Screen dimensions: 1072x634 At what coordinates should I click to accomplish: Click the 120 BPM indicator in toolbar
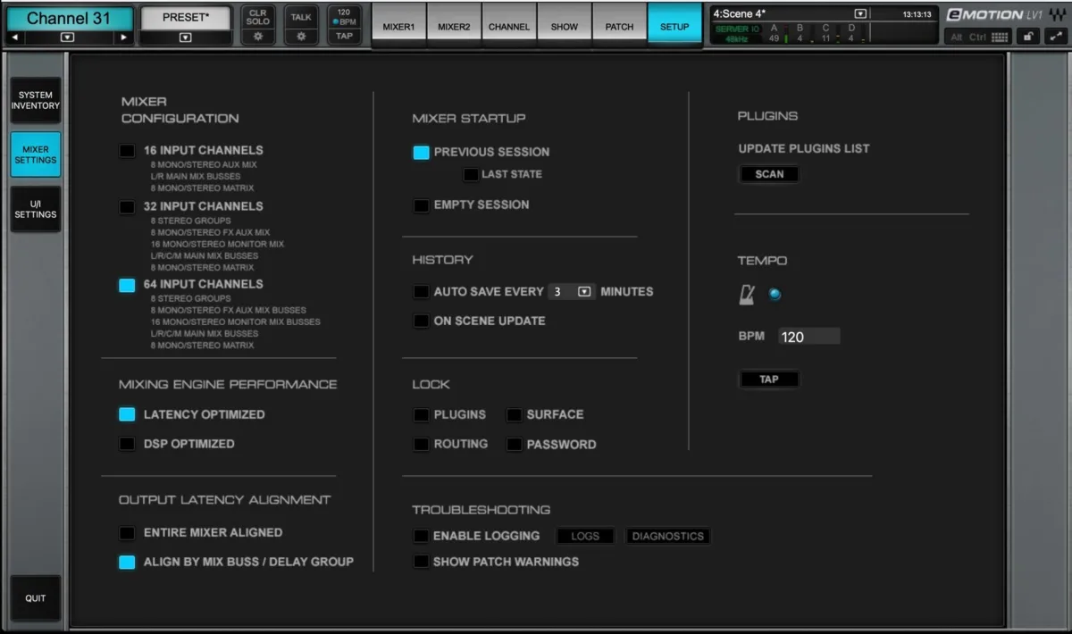pos(344,17)
